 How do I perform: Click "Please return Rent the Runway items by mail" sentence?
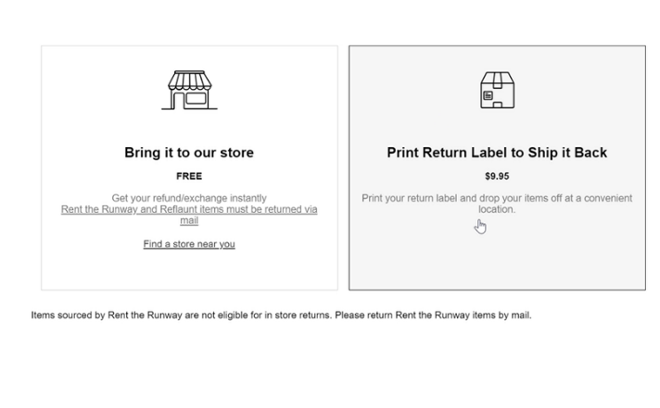click(433, 315)
